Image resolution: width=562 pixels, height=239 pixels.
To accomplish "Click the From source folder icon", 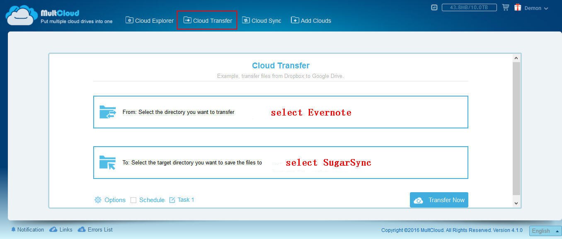I will [108, 112].
